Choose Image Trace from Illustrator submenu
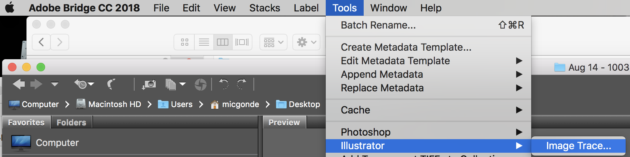Screen dimensions: 630x157 [x=578, y=146]
